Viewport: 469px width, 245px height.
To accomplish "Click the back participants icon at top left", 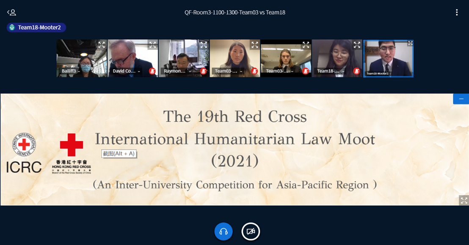I will (12, 12).
